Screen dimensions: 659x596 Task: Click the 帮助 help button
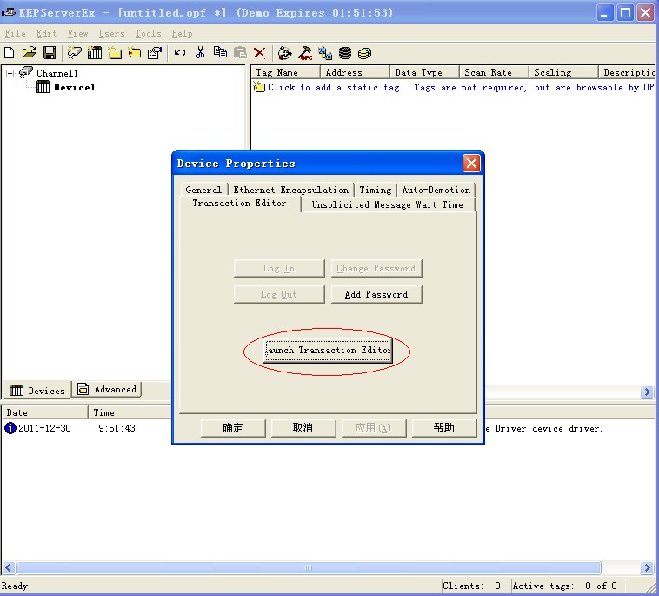pos(443,428)
